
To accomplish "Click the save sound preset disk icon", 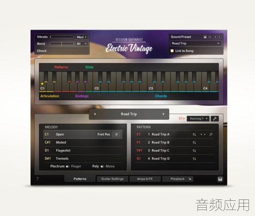I will [205, 37].
